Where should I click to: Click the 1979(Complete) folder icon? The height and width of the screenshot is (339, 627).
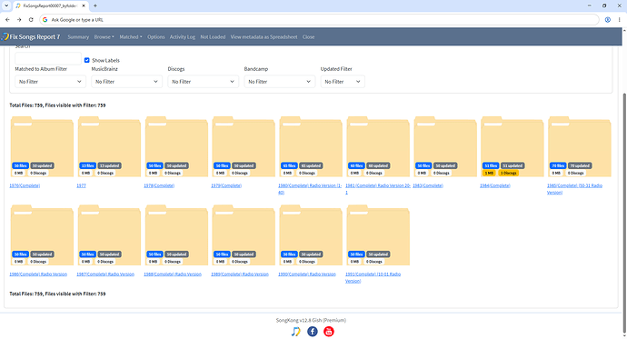(x=244, y=146)
